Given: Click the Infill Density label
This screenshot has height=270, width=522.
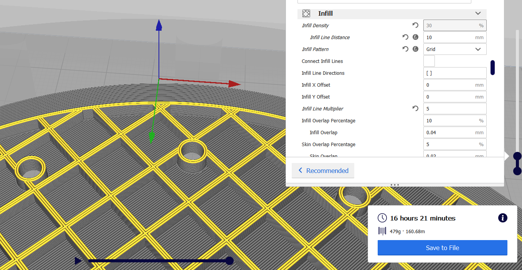Looking at the screenshot, I should tap(315, 25).
